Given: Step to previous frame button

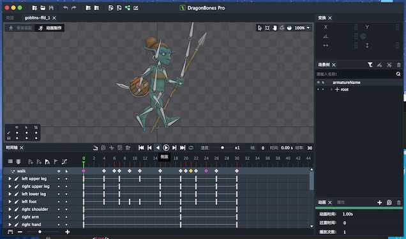Looking at the screenshot, I should coord(149,148).
